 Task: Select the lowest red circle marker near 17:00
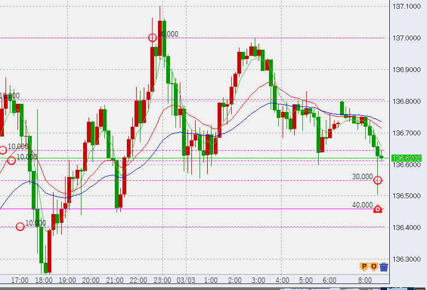(20, 226)
